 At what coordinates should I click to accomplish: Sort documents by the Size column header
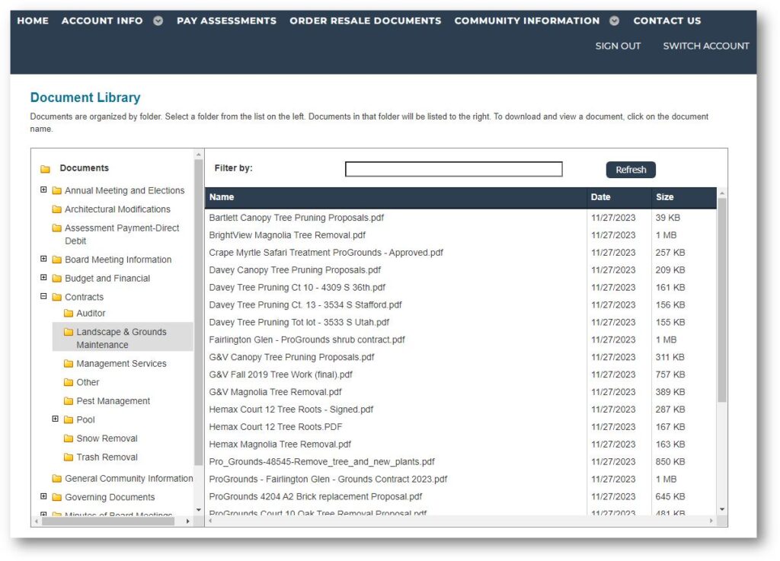[684, 197]
